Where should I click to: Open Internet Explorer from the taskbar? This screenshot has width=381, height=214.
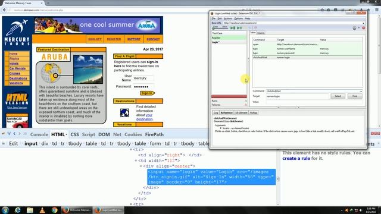click(17, 210)
